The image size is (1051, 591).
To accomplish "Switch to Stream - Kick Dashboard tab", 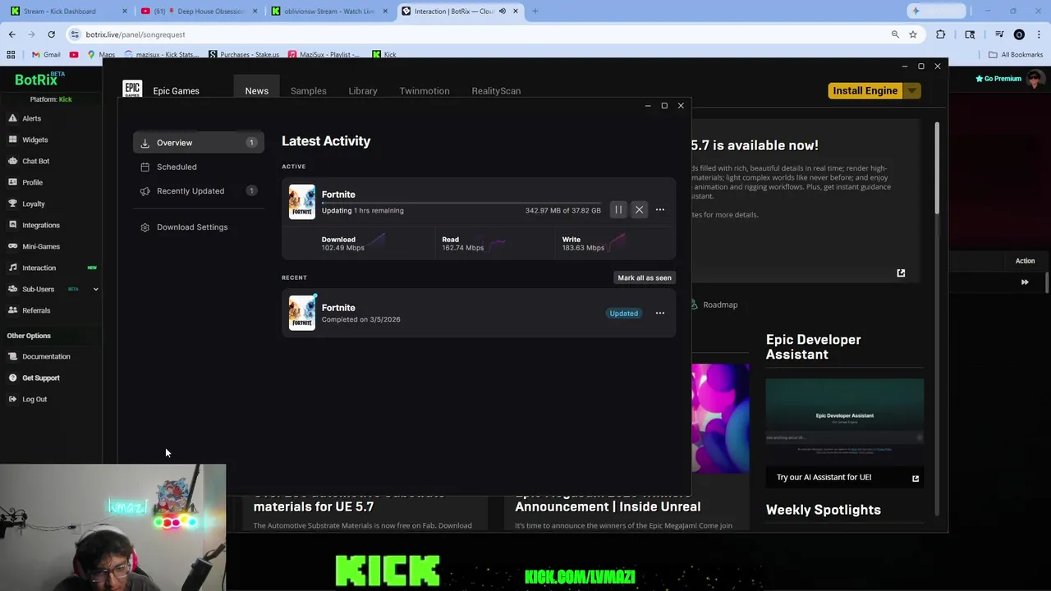I will point(67,11).
